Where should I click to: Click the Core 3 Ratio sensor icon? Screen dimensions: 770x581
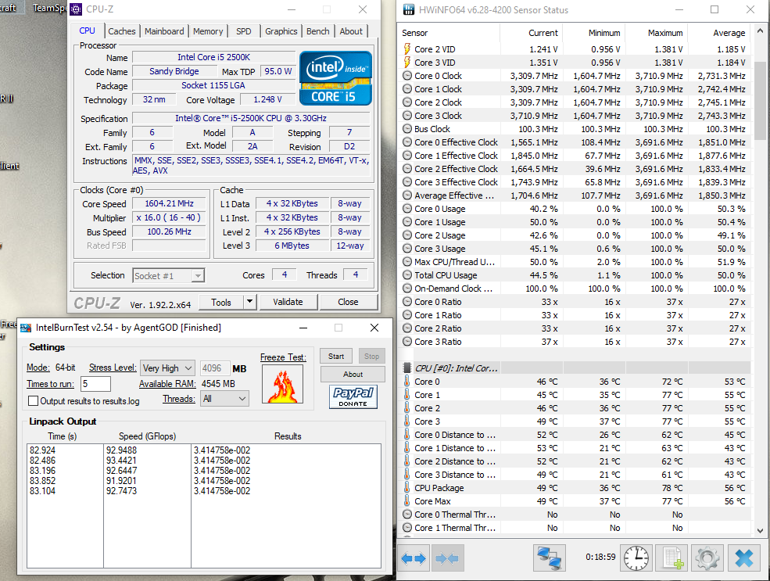click(407, 342)
